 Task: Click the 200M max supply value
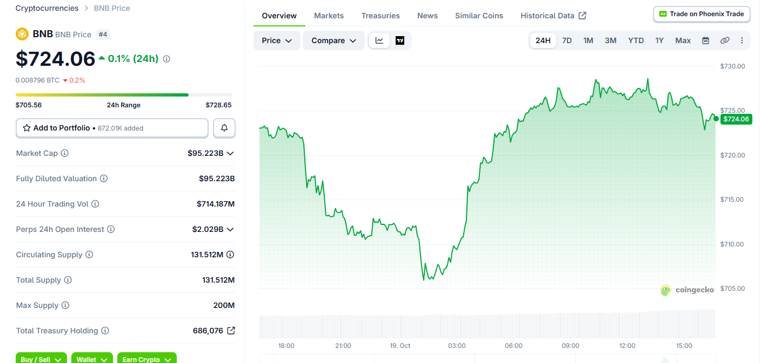224,305
